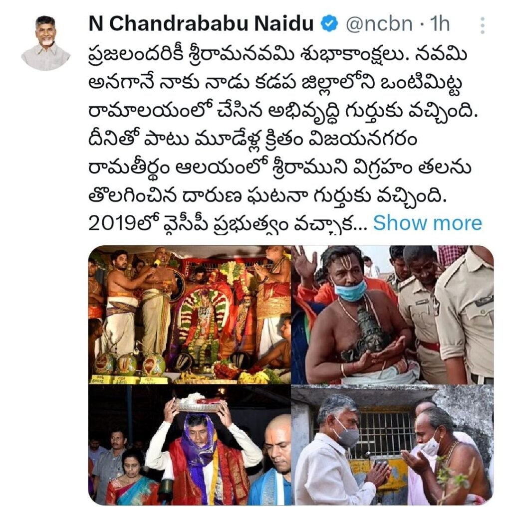511x507 pixels.
Task: Open the tweet via 1h timestamp
Action: (x=440, y=24)
